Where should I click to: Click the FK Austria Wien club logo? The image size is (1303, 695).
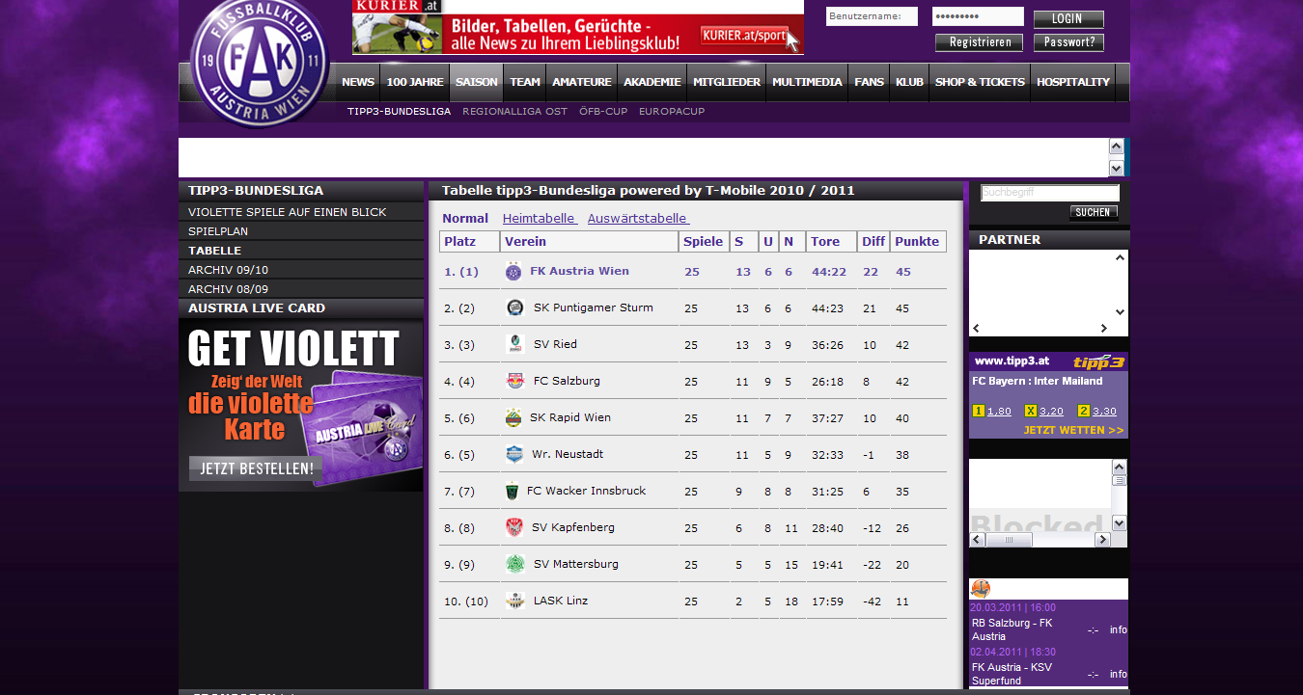tap(260, 62)
